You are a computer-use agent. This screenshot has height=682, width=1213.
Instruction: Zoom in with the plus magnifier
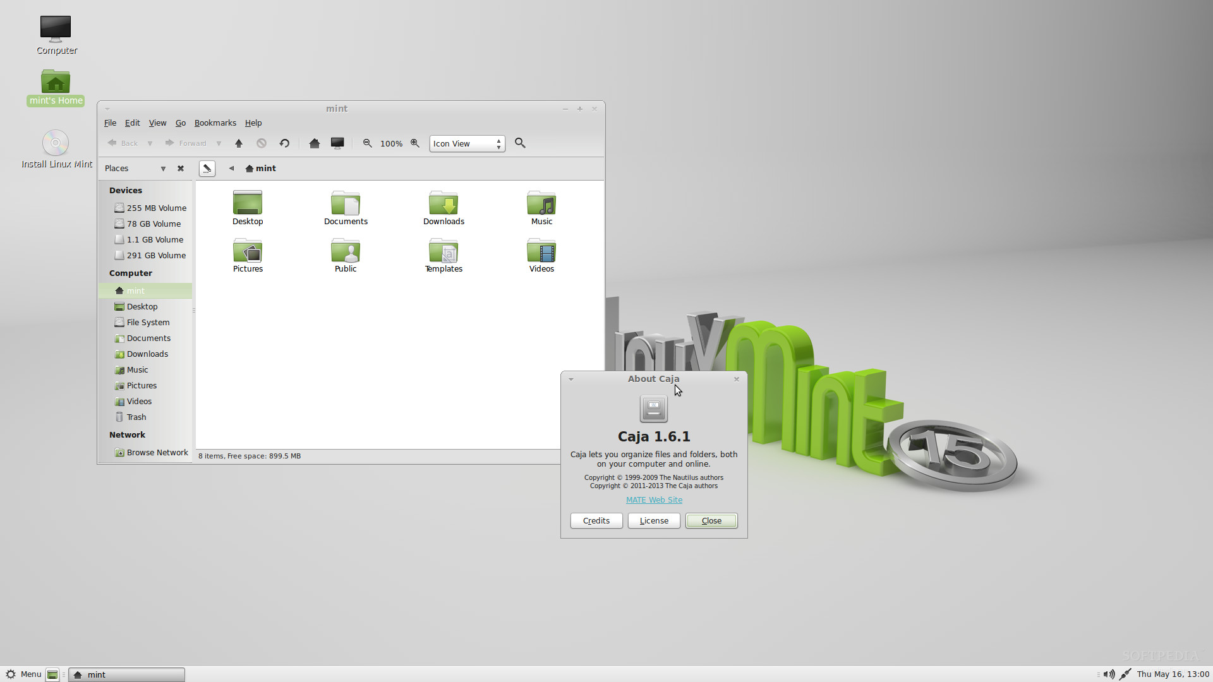(415, 143)
